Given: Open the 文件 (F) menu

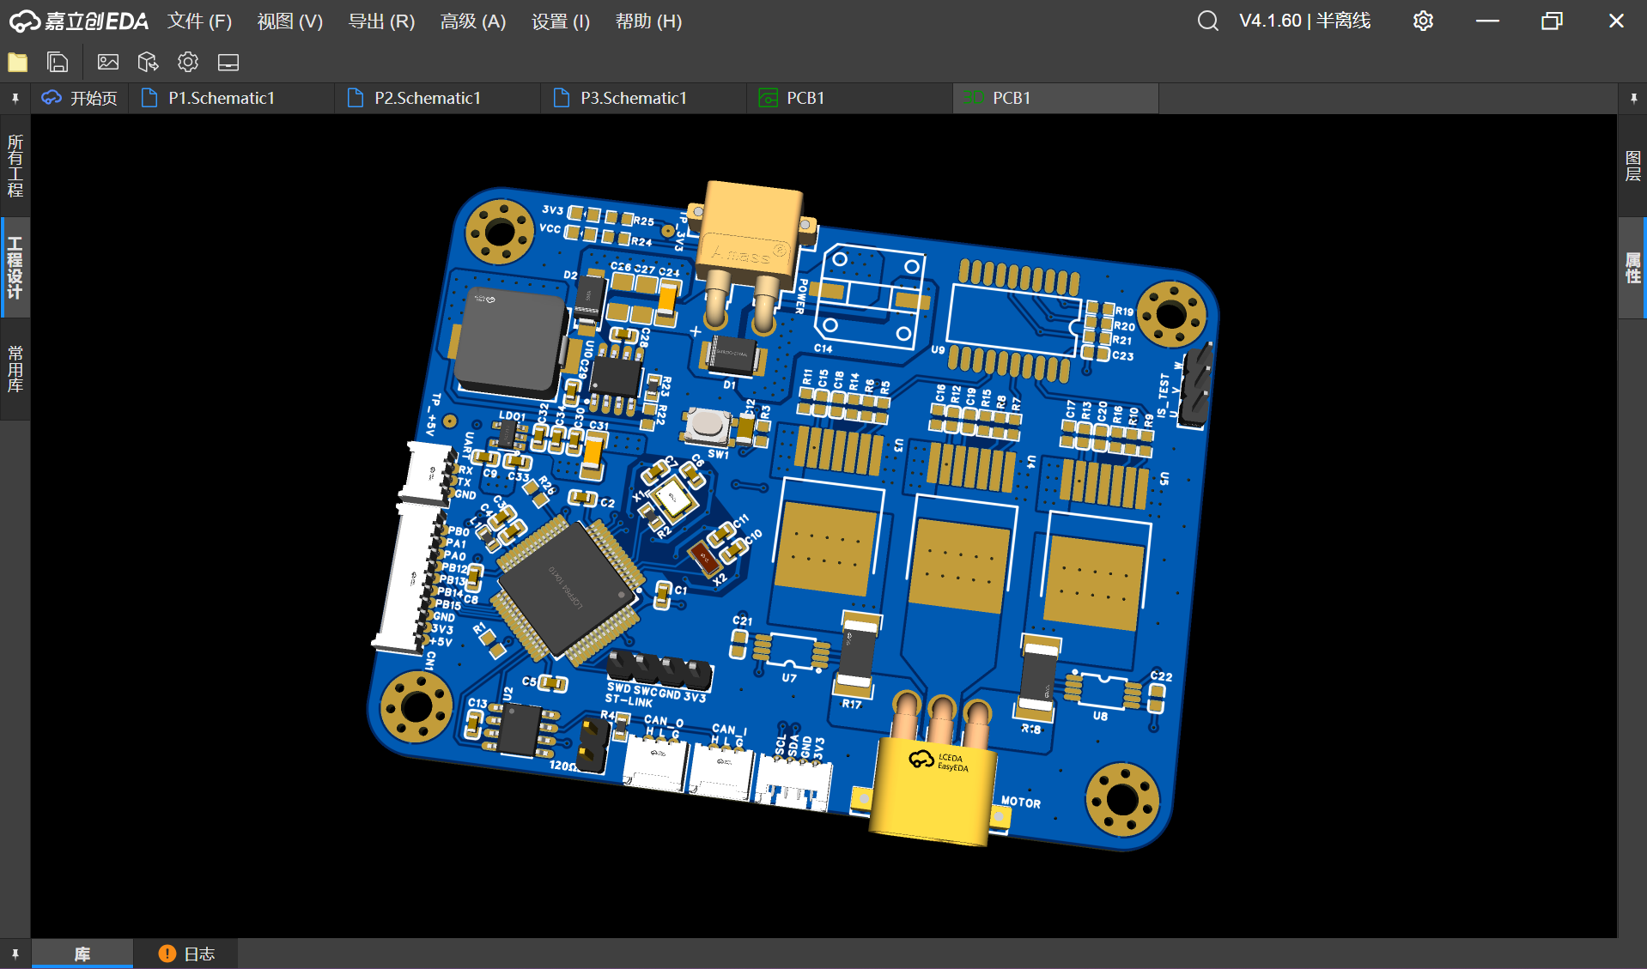Looking at the screenshot, I should [199, 21].
